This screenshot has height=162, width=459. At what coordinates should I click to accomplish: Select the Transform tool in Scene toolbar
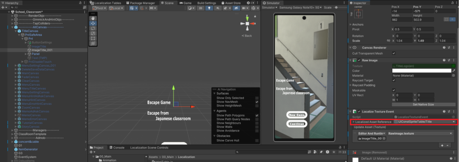click(93, 43)
